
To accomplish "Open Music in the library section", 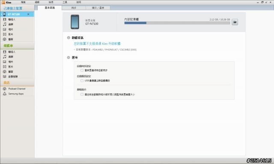I will point(17,57).
